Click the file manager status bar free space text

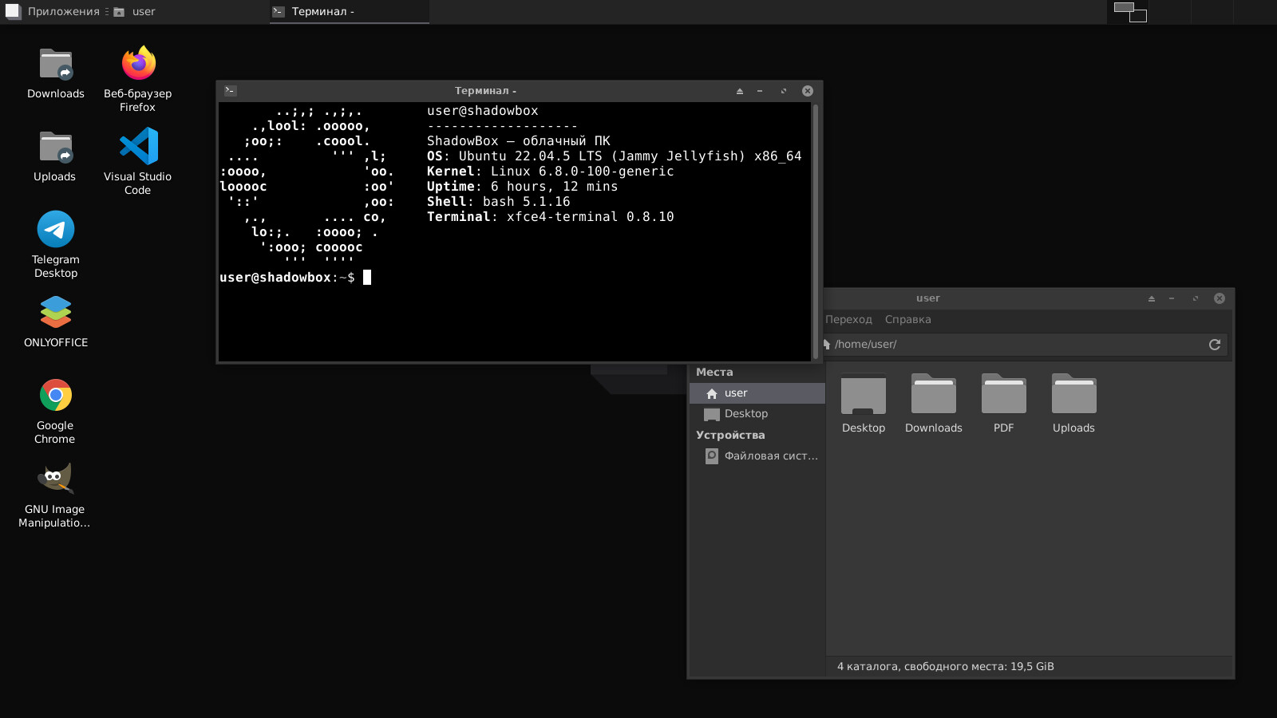[x=946, y=667]
